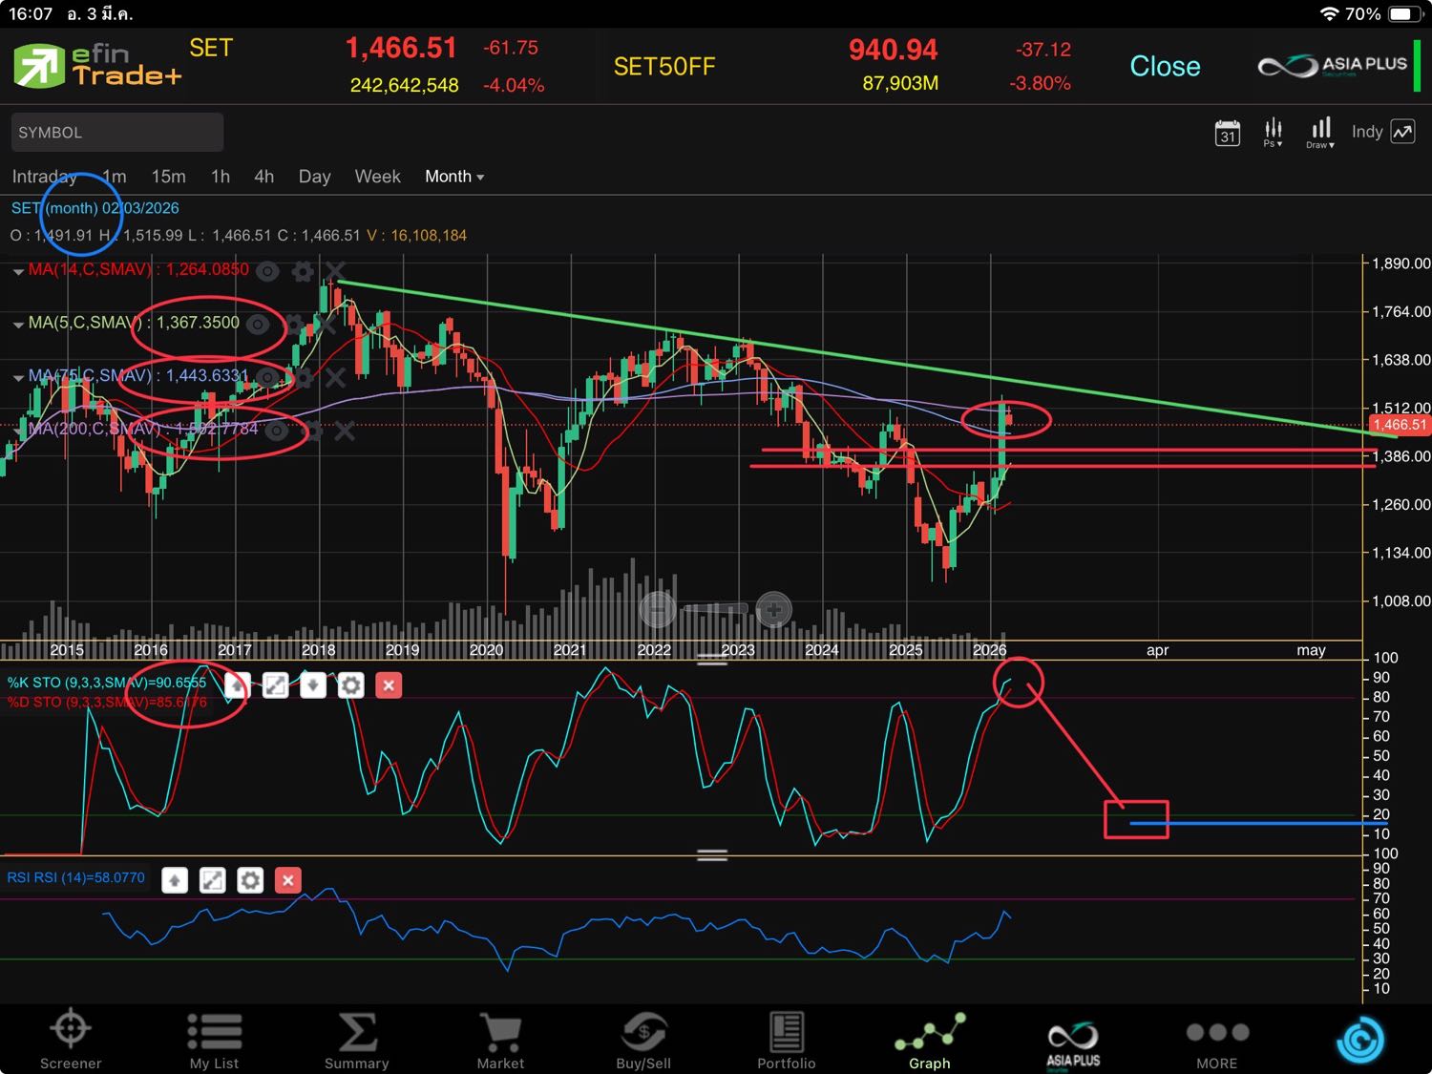The height and width of the screenshot is (1074, 1432).
Task: Open settings gear for MA(75,C,SMAV)
Action: pyautogui.click(x=303, y=378)
